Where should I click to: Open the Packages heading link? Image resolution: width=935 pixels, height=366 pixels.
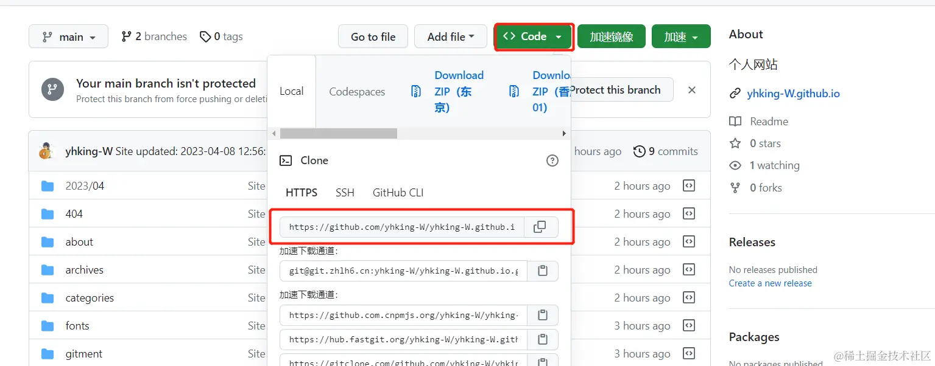click(754, 337)
